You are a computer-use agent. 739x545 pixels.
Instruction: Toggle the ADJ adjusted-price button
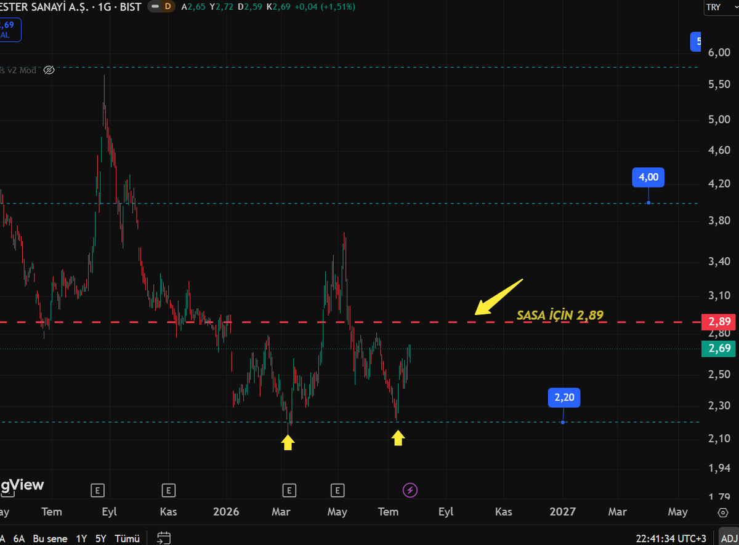(x=728, y=538)
